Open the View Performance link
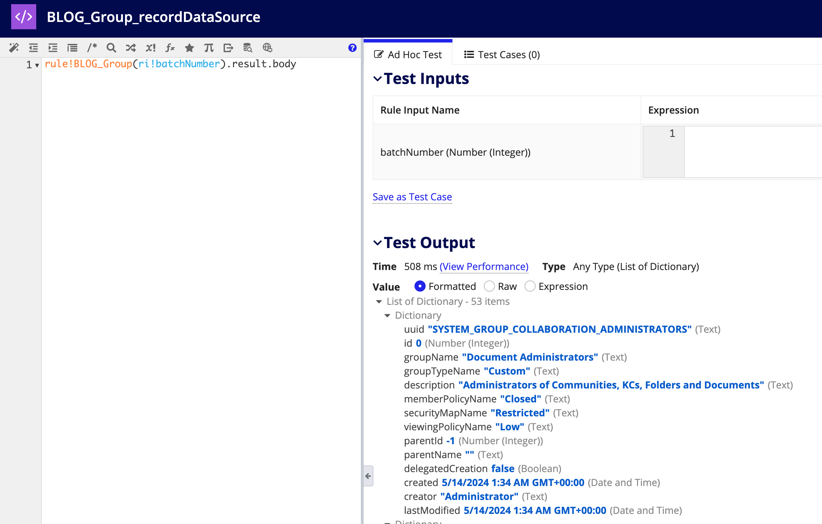 [x=484, y=267]
